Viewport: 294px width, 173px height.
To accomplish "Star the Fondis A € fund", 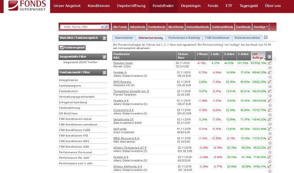I will click(270, 162).
